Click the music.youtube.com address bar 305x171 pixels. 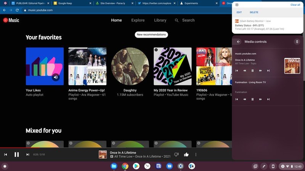click(127, 10)
